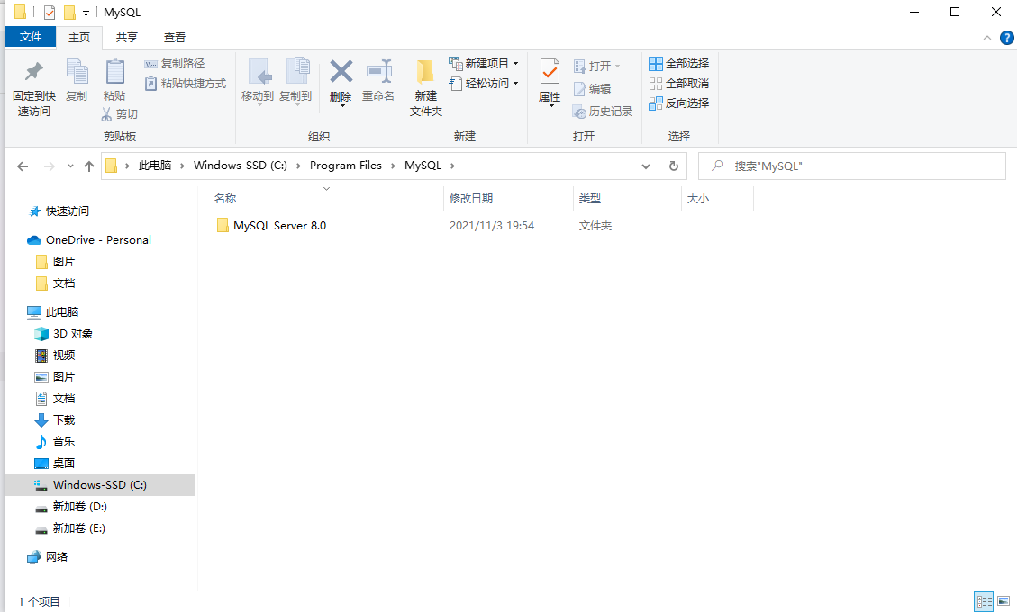Click New folder (新建文件夹) icon
Screen dimensions: 1018x612
pos(425,72)
